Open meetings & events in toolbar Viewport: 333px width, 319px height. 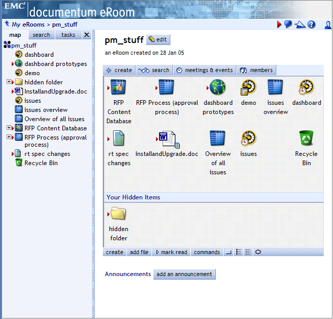point(205,70)
